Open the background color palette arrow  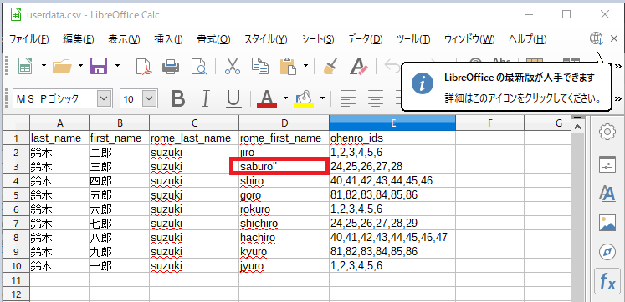pyautogui.click(x=322, y=98)
